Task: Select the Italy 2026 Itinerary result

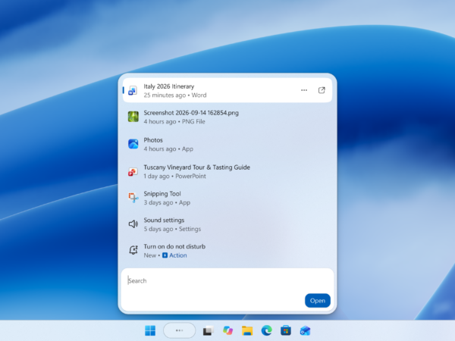Action: coord(227,90)
